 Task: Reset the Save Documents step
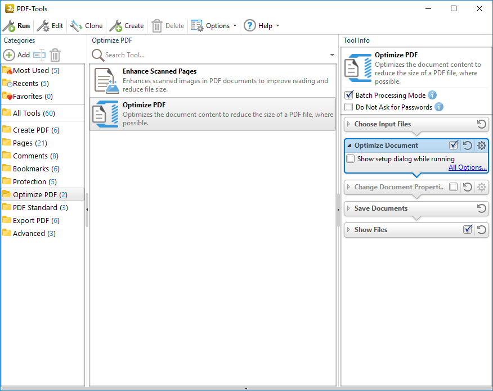[481, 208]
